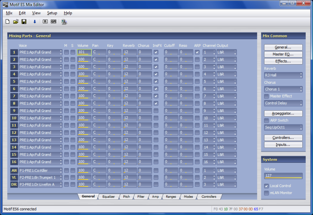Expand the Seq:UpOct1 arpeggio dropdown

[283, 128]
